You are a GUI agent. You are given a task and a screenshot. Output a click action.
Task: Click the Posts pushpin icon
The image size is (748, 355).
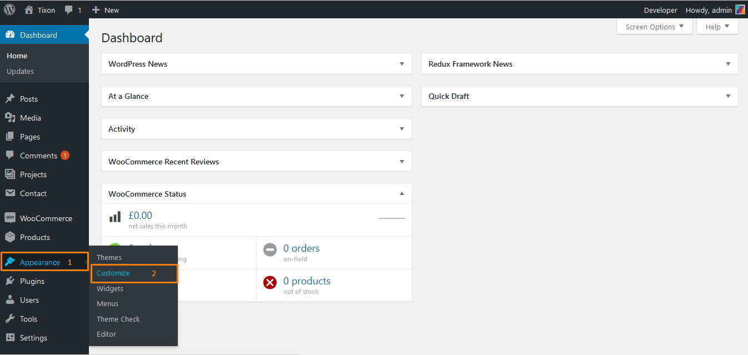(x=10, y=98)
